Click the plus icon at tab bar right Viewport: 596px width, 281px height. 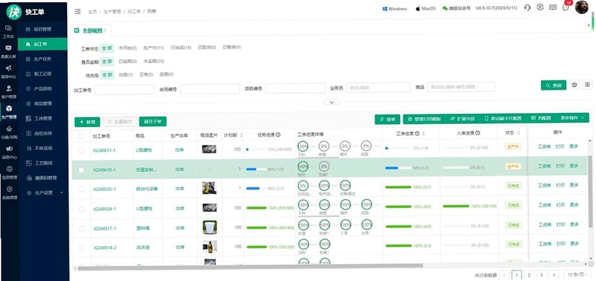click(x=589, y=26)
